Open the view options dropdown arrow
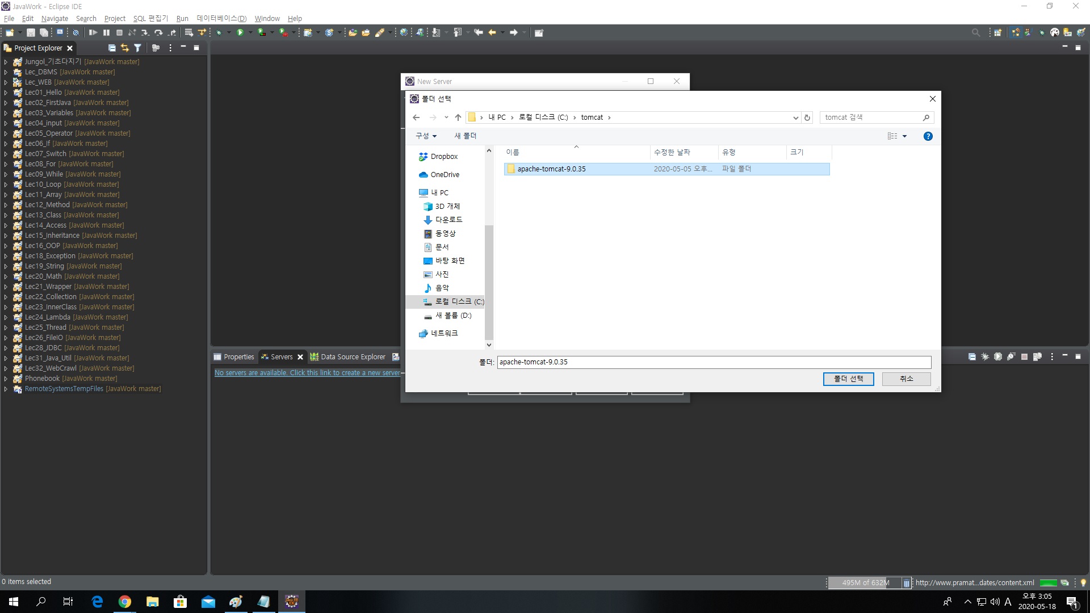This screenshot has height=613, width=1090. 904,136
